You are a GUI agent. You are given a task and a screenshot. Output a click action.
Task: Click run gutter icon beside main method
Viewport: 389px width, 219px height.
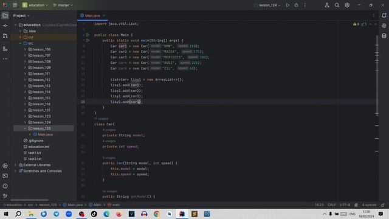88,41
